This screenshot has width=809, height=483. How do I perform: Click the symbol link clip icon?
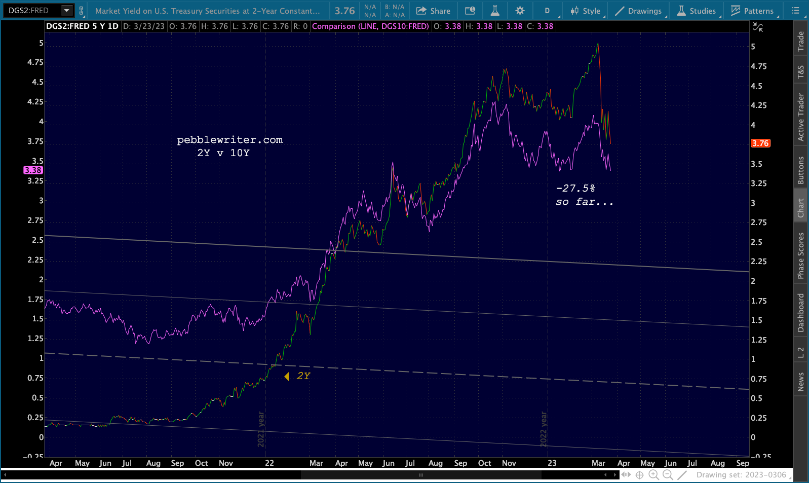81,11
